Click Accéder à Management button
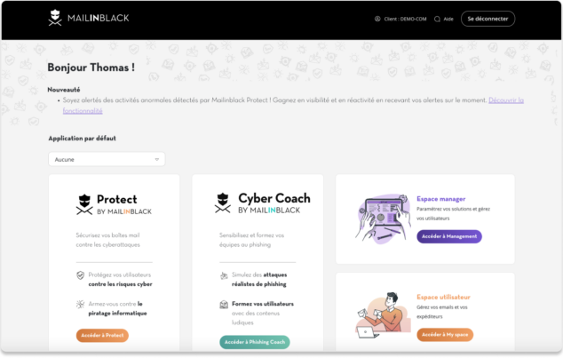The image size is (563, 358). (449, 236)
